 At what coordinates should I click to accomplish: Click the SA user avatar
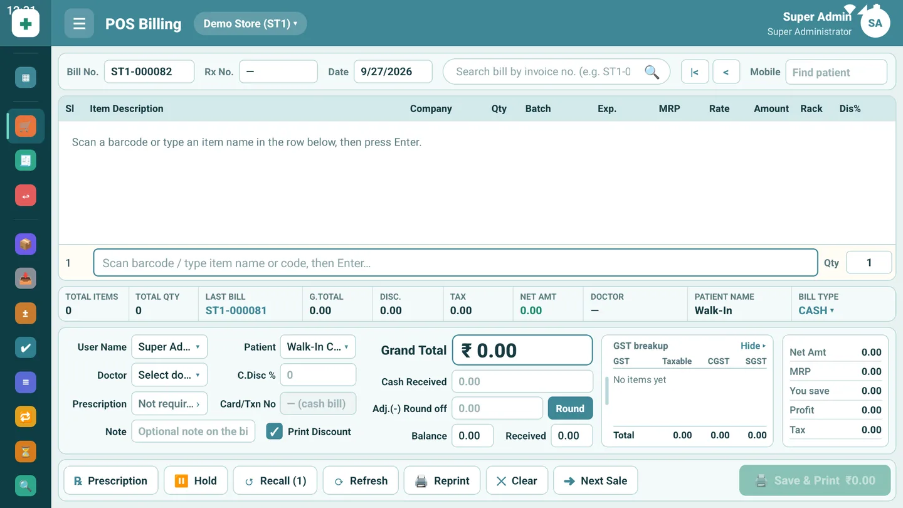[x=875, y=24]
